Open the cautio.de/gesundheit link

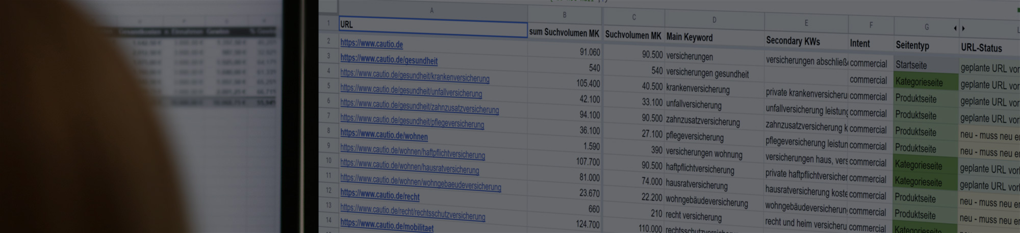pyautogui.click(x=389, y=60)
